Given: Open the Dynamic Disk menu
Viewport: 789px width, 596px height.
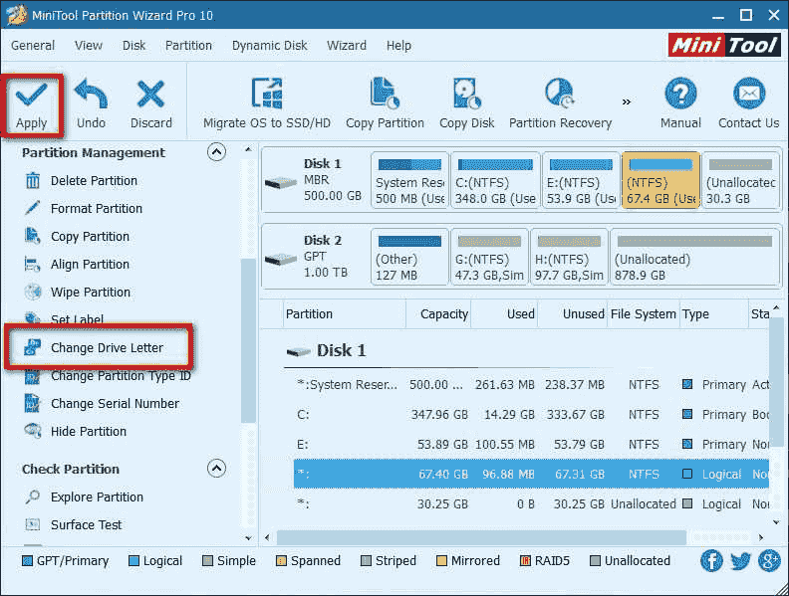Looking at the screenshot, I should (271, 46).
